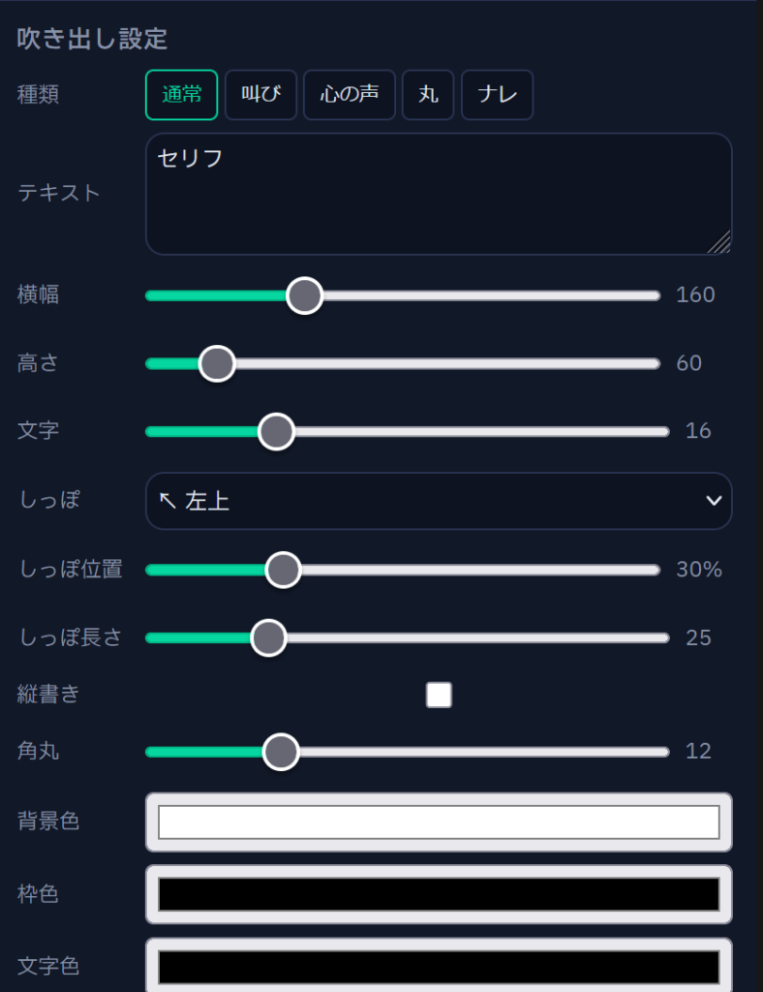Enable the 縦書き vertical writing checkbox
This screenshot has width=763, height=992.
coord(439,695)
